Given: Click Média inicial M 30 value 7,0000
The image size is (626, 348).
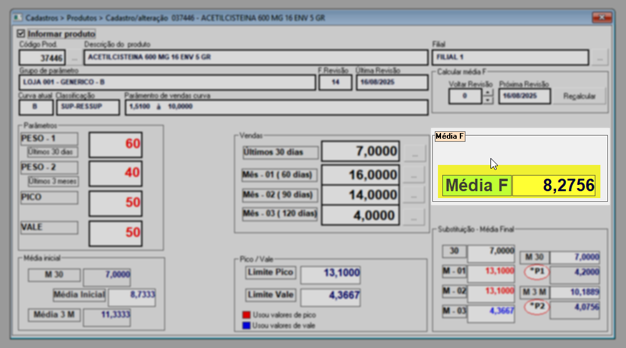Looking at the screenshot, I should coord(107,277).
